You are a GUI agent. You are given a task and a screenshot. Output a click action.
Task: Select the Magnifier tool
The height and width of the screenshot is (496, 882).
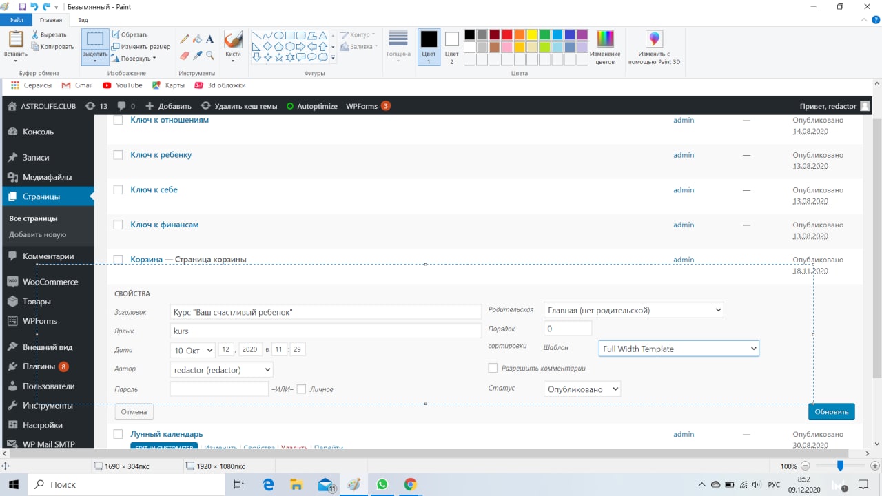pyautogui.click(x=210, y=55)
